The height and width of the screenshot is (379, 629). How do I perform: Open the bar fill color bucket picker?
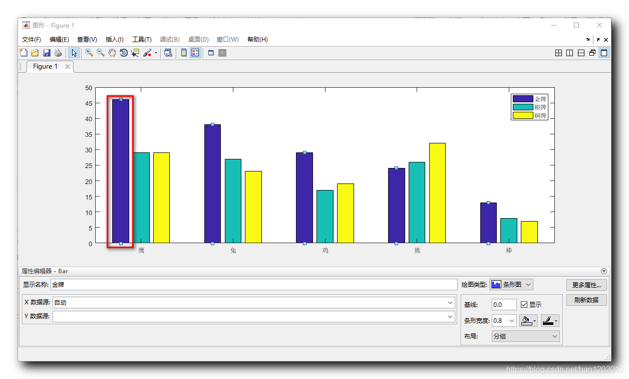[528, 321]
